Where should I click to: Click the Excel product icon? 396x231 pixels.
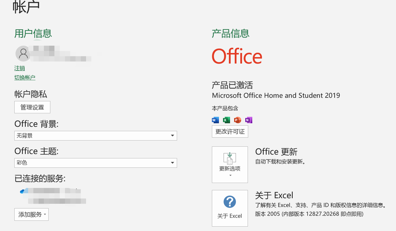227,120
